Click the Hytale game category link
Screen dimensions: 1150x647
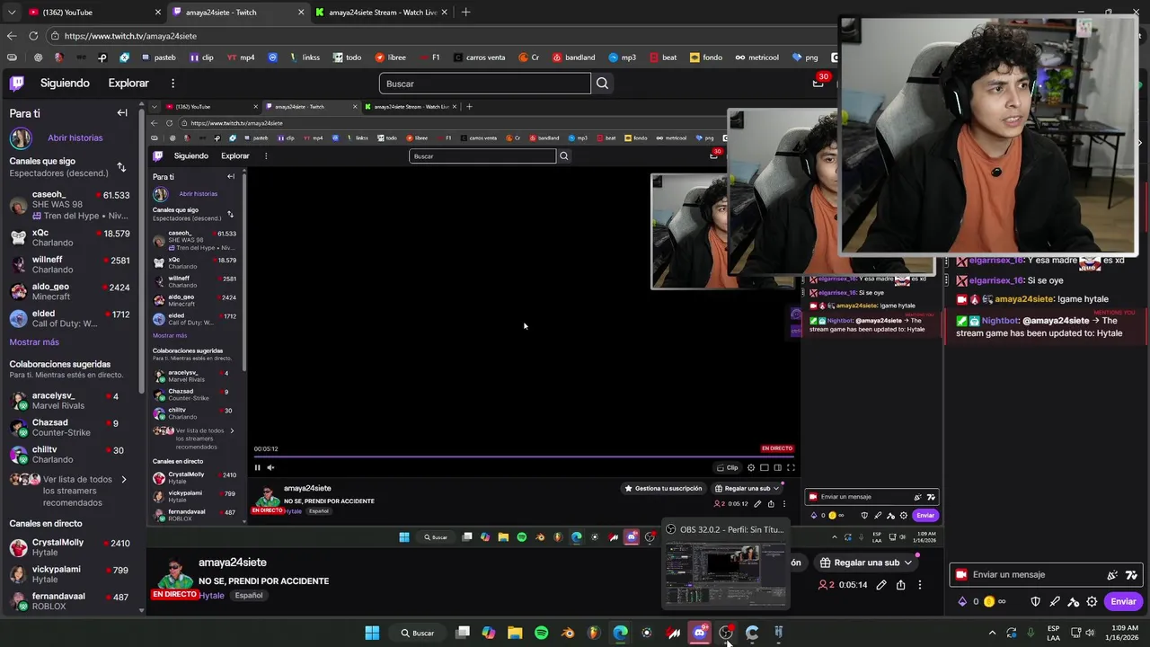point(212,596)
